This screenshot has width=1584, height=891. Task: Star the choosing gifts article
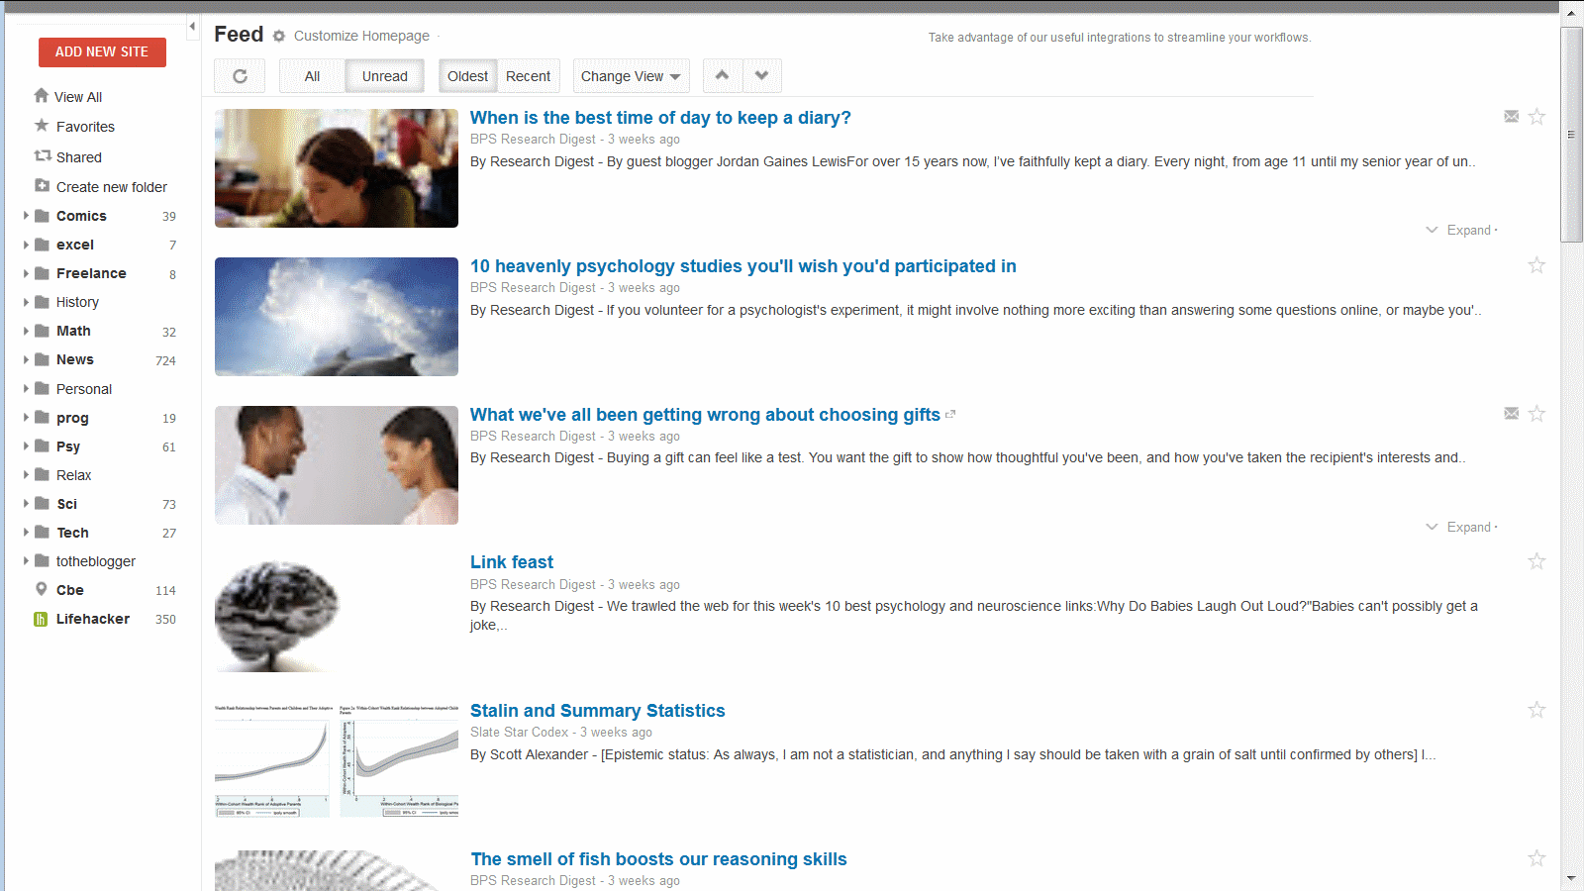[1536, 414]
